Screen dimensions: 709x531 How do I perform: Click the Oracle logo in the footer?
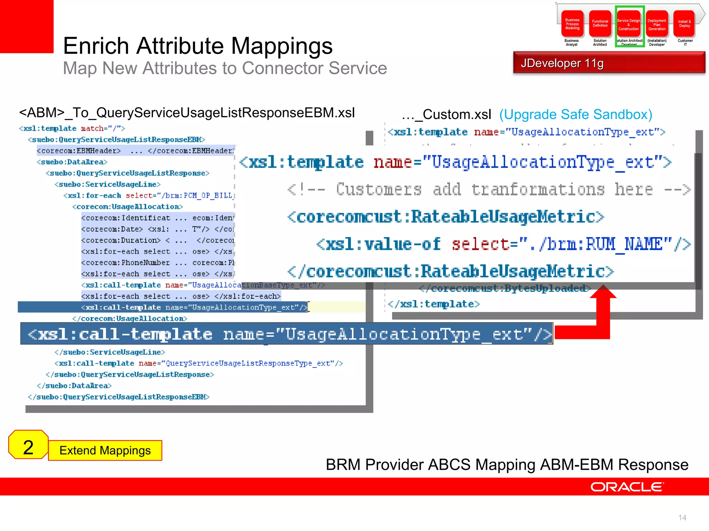coord(627,487)
